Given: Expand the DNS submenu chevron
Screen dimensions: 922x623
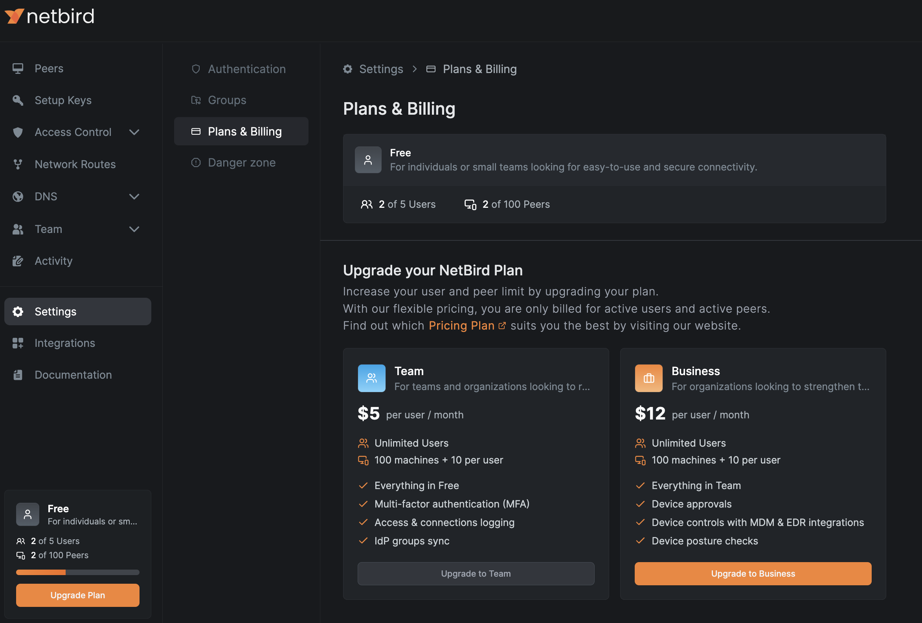Looking at the screenshot, I should coord(134,197).
